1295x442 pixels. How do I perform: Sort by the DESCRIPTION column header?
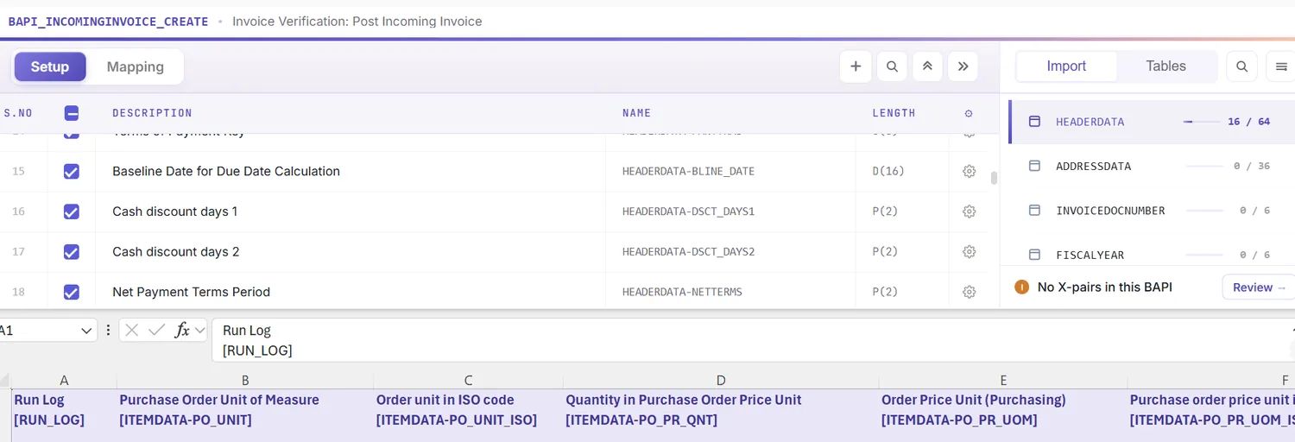coord(152,113)
